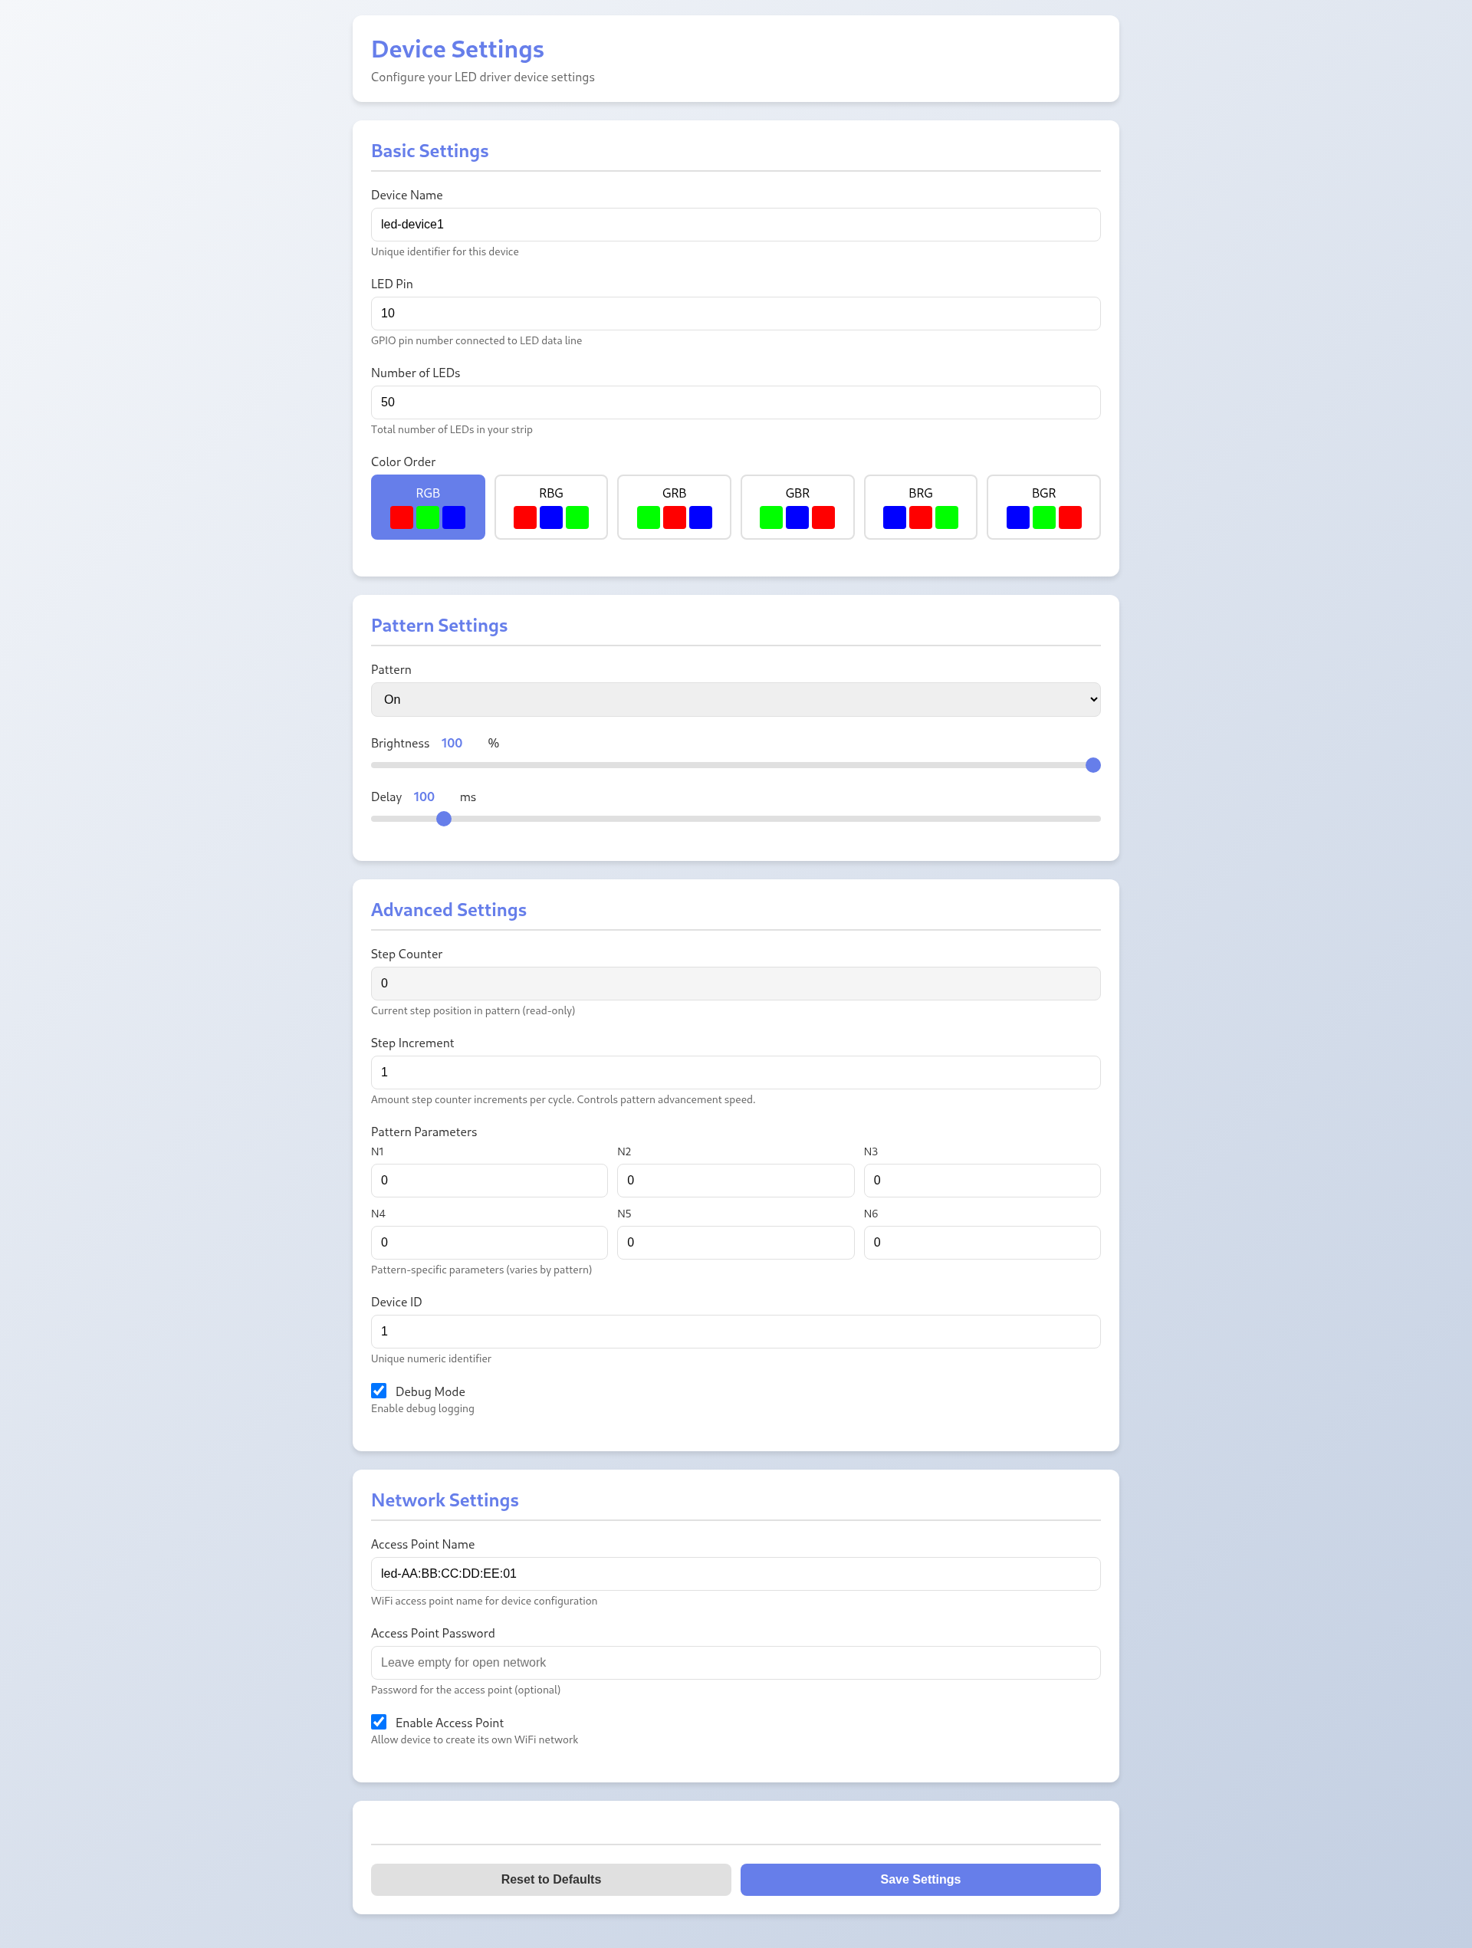Focus the Device ID input
This screenshot has height=1948, width=1472.
click(x=735, y=1332)
